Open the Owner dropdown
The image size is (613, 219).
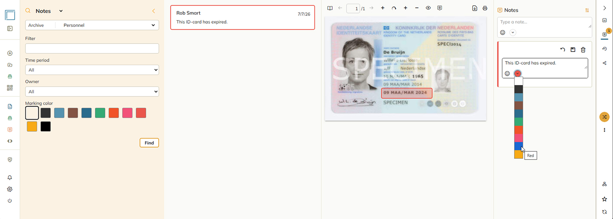92,92
